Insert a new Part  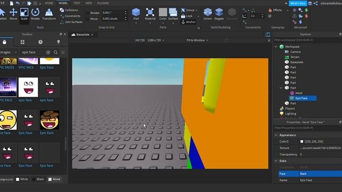136,14
